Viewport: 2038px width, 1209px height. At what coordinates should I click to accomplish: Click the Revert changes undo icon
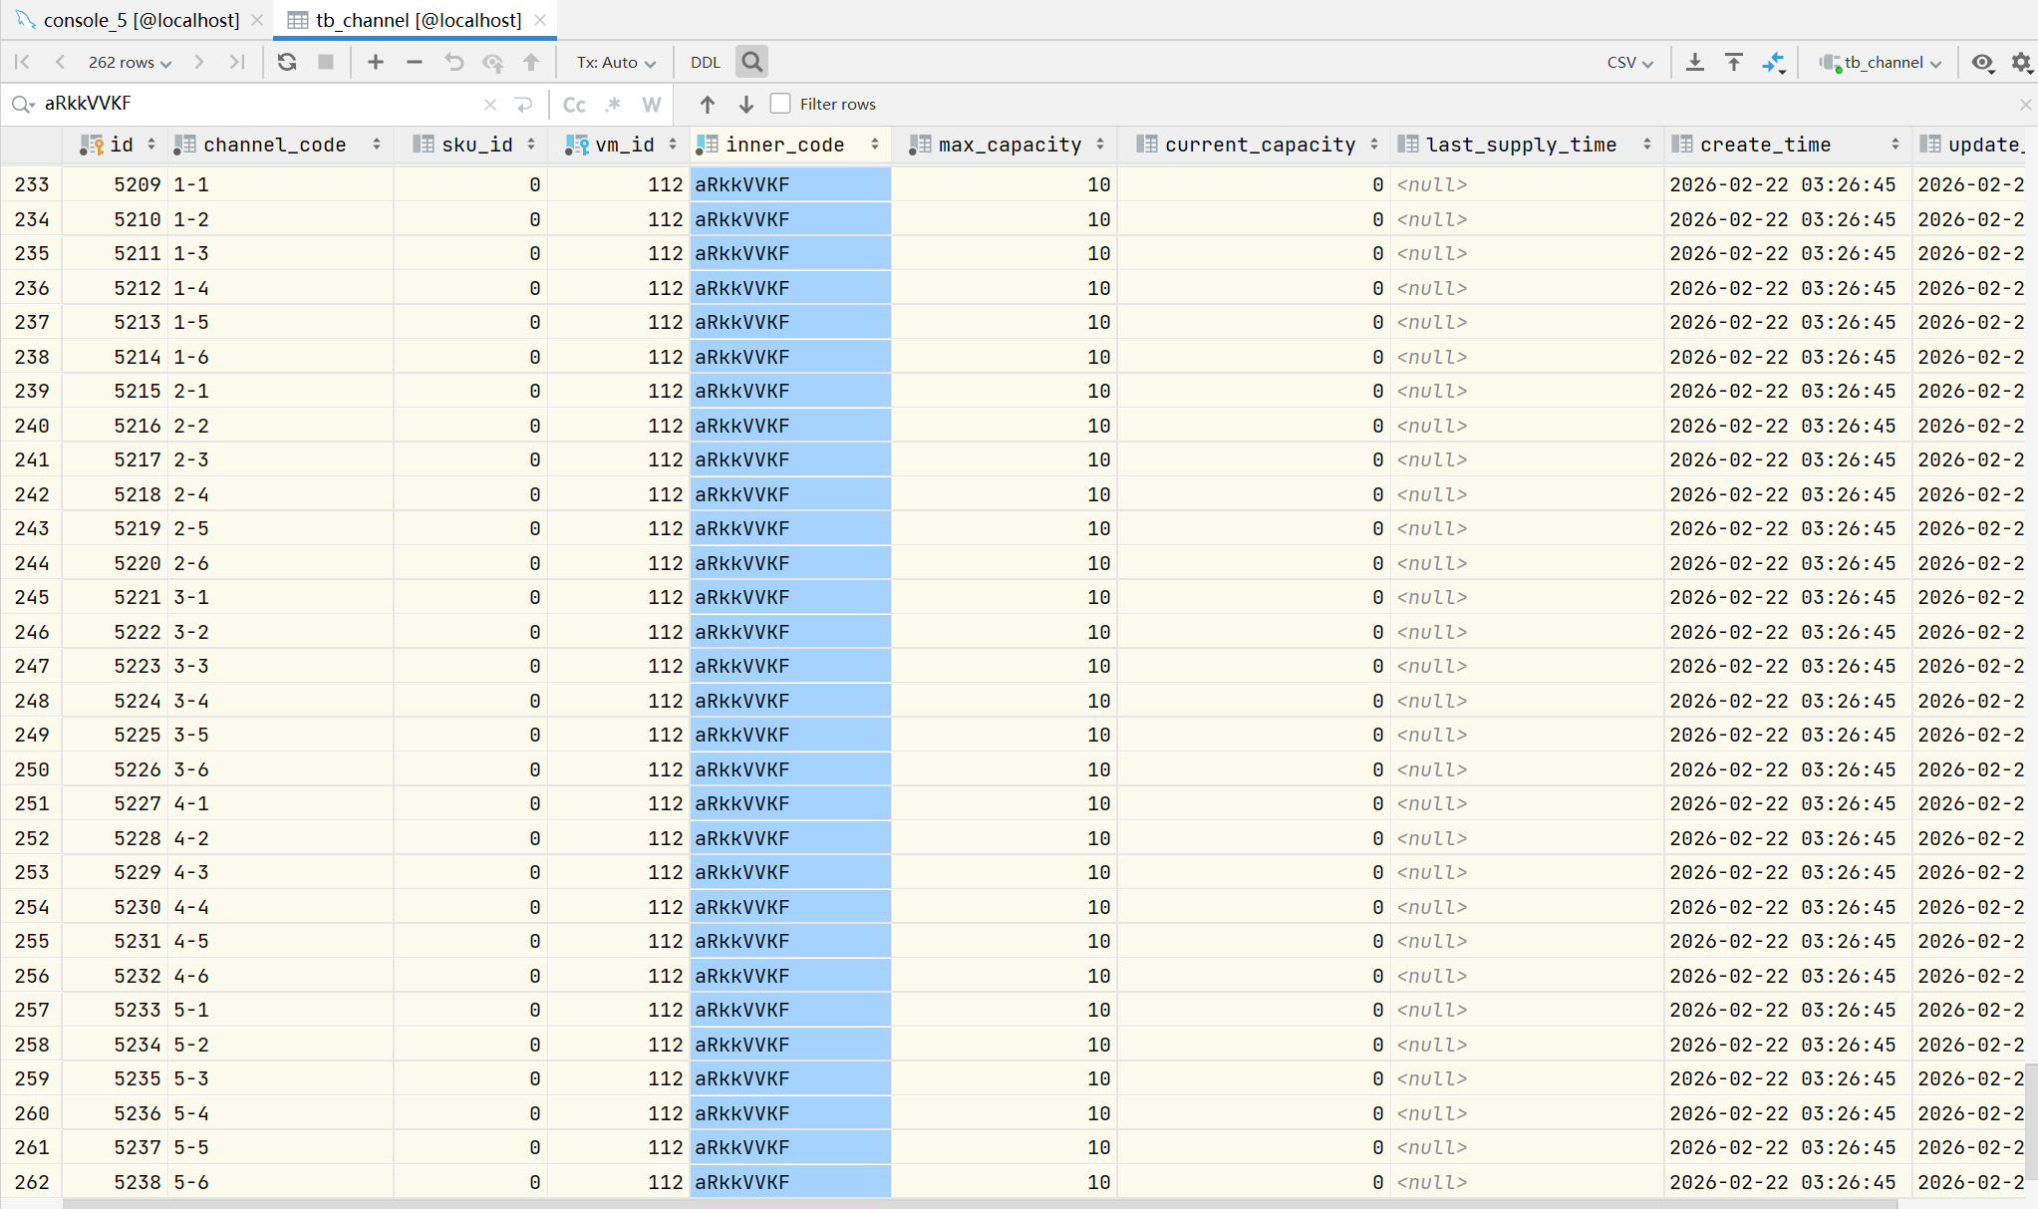coord(454,62)
